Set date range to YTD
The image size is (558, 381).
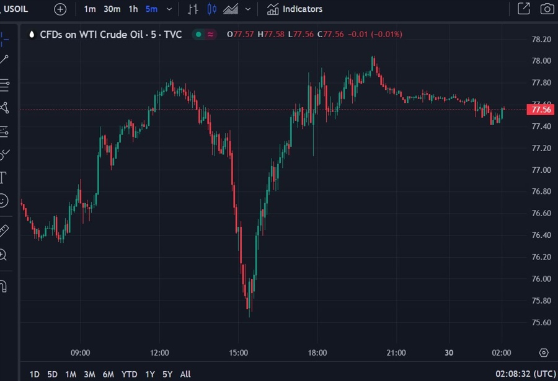click(x=129, y=374)
